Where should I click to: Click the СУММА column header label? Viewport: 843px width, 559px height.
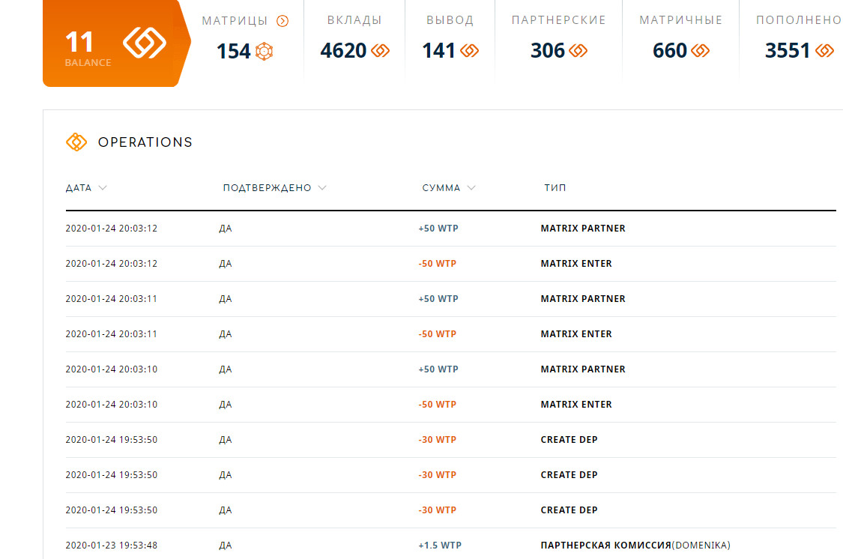tap(441, 187)
